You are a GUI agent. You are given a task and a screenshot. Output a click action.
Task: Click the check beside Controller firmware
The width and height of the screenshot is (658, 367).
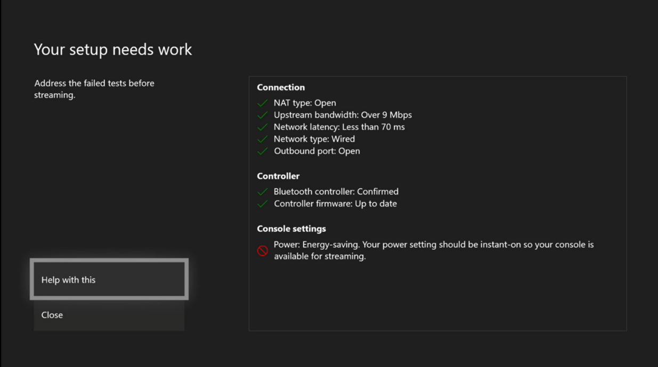coord(262,204)
